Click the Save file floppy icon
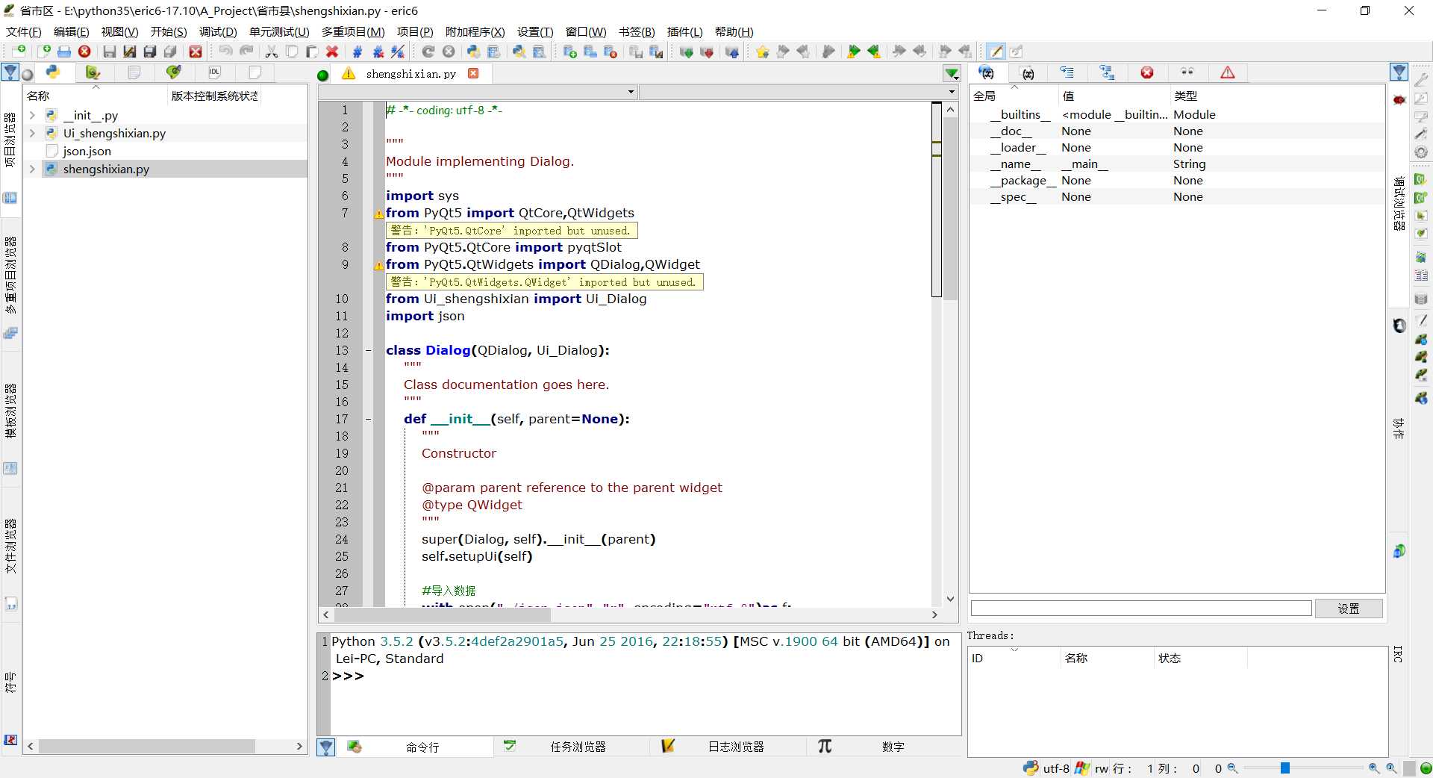1433x778 pixels. (109, 51)
